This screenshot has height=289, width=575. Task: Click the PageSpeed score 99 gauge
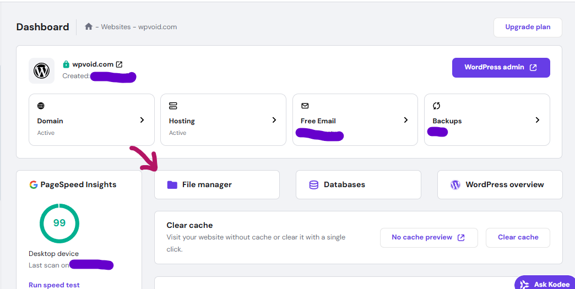(59, 223)
